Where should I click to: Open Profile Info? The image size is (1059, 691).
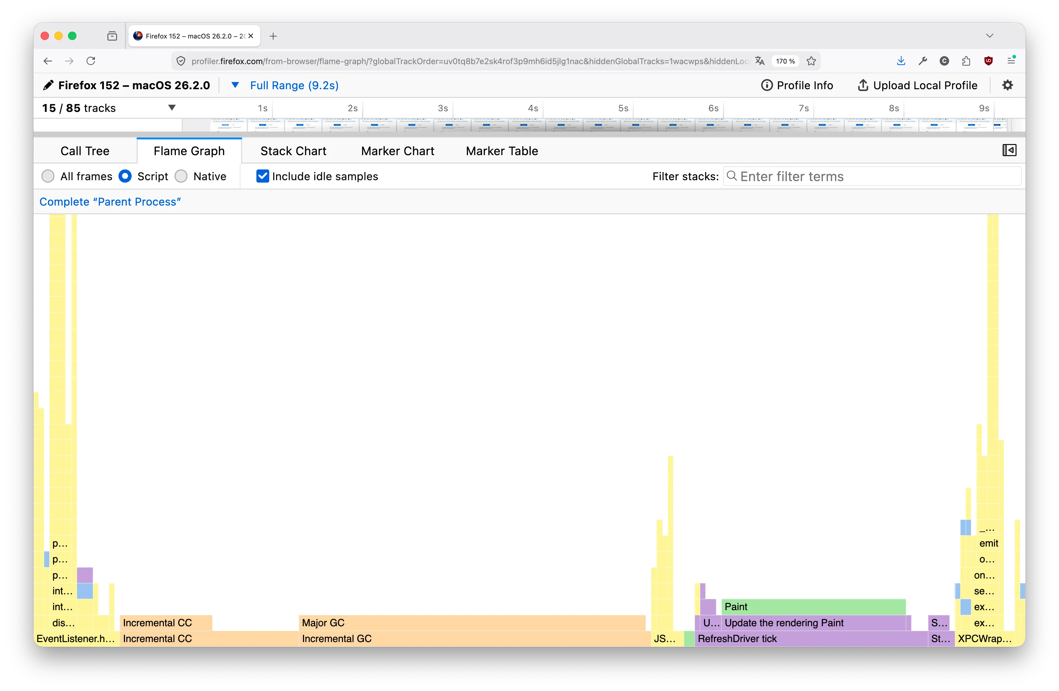(797, 85)
